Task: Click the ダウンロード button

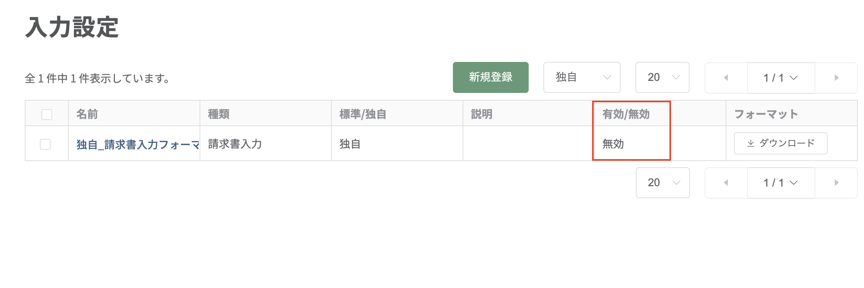Action: point(781,144)
